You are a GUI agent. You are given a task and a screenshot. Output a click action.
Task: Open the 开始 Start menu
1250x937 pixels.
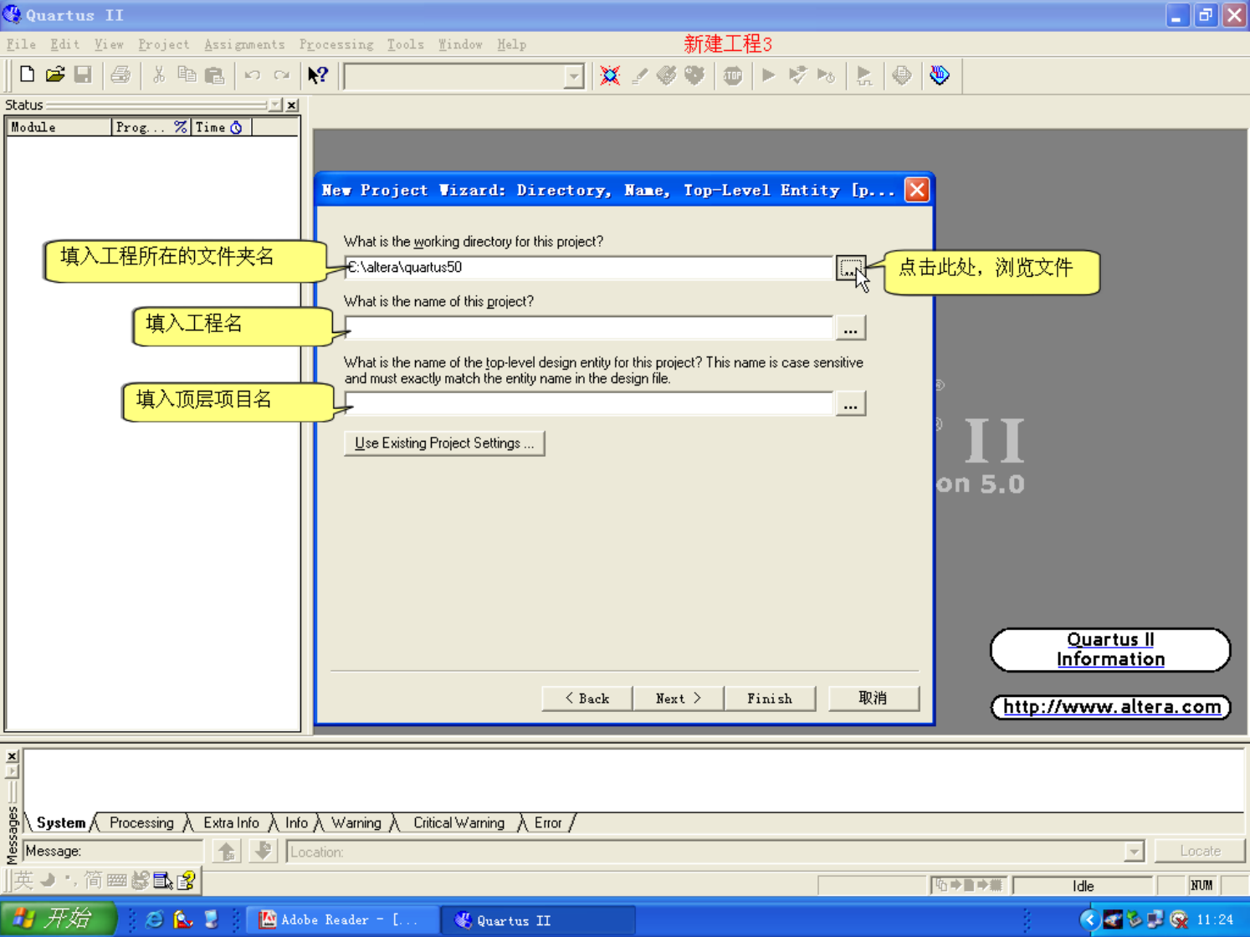click(57, 919)
